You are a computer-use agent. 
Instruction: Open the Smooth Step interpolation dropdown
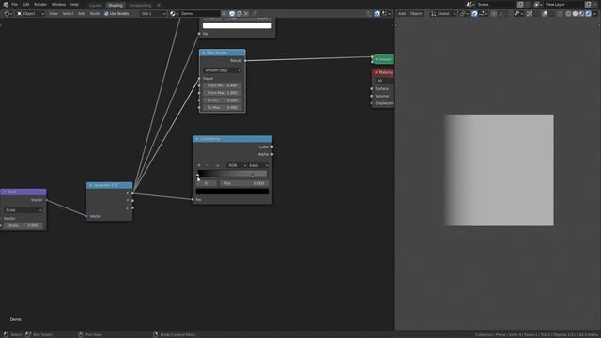(223, 70)
